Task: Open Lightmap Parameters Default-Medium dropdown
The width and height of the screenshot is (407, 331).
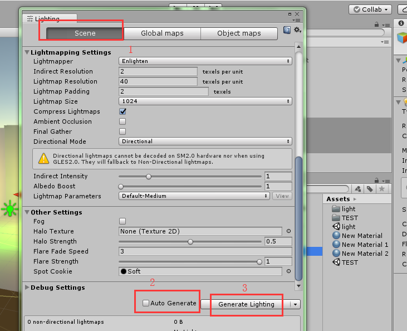Action: [194, 196]
